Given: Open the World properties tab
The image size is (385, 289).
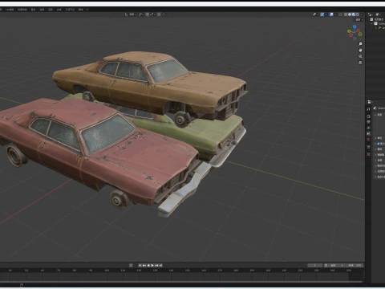Looking at the screenshot, I should pyautogui.click(x=368, y=139).
